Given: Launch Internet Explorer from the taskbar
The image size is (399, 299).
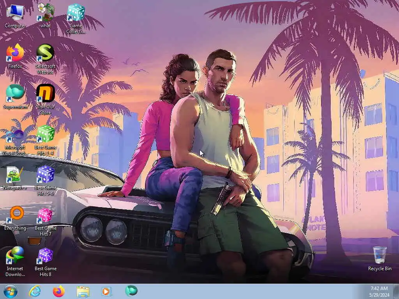Looking at the screenshot, I should tap(35, 291).
